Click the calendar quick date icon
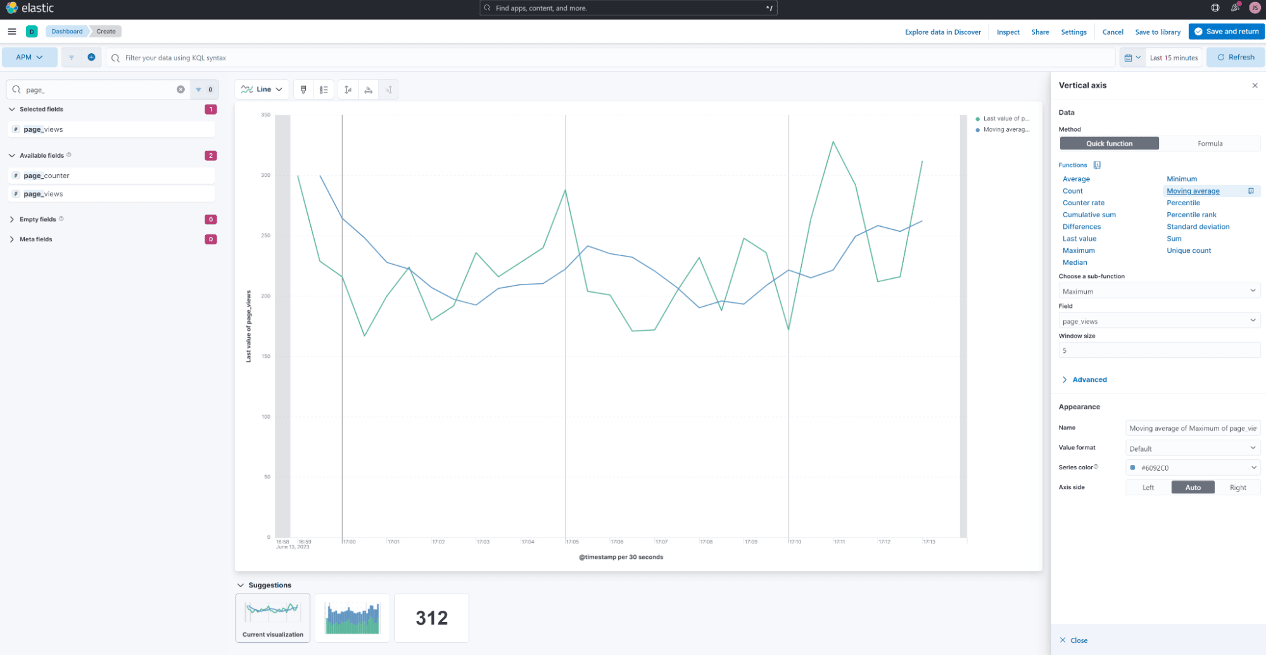1266x655 pixels. (x=1132, y=58)
